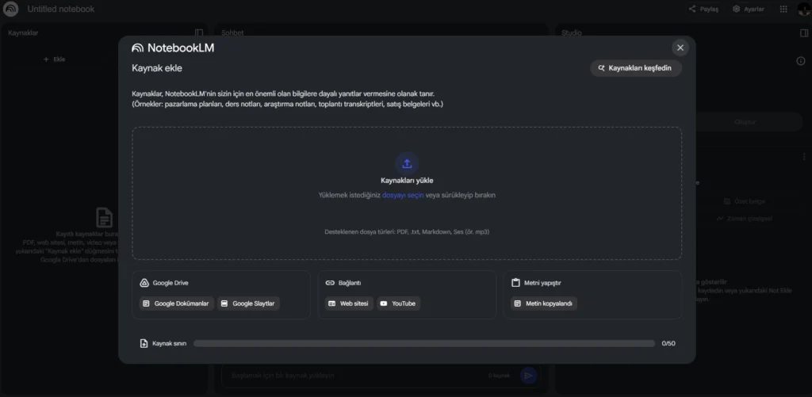
Task: Click the Kaynak sınırı document icon
Action: [144, 343]
